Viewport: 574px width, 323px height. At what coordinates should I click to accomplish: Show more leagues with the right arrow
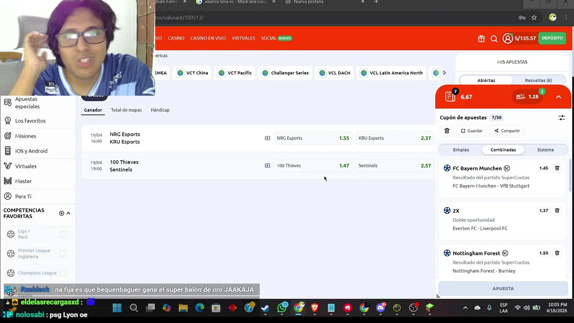tap(444, 73)
